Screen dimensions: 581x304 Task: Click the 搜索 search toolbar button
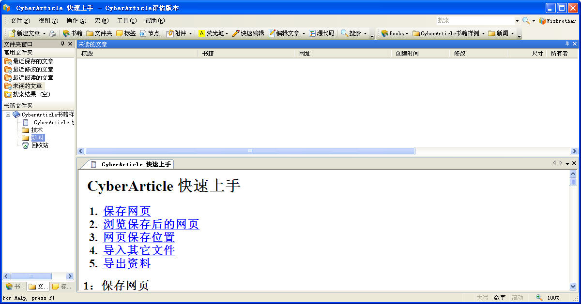click(x=351, y=33)
